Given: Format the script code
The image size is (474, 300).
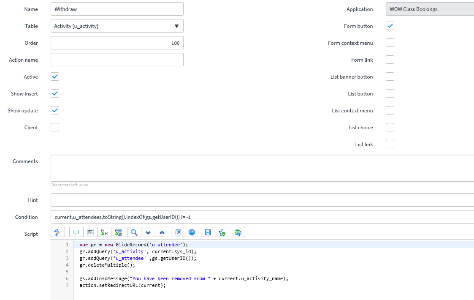Looking at the screenshot, I should 90,232.
